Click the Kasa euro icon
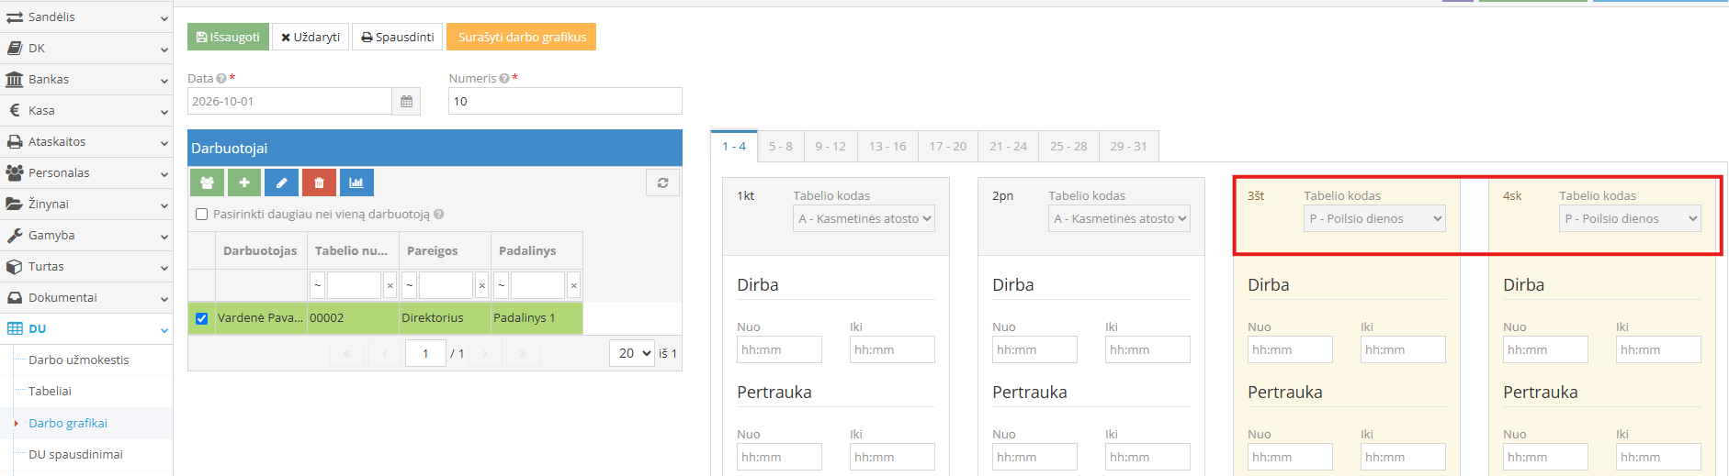 (14, 111)
